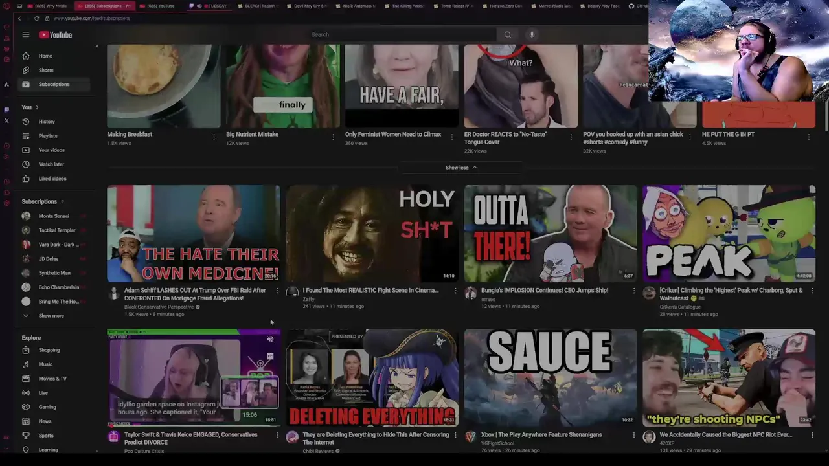
Task: Open watch History
Action: 54,122
